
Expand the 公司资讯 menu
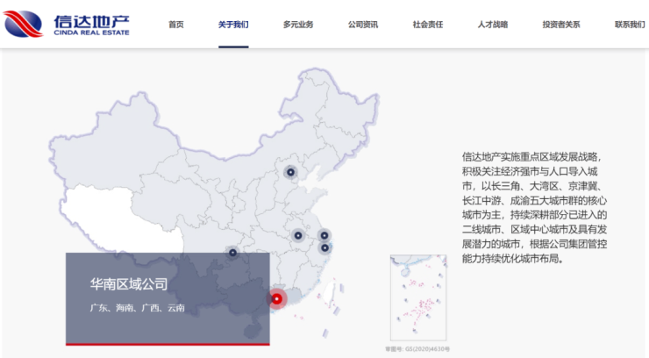[x=363, y=25]
